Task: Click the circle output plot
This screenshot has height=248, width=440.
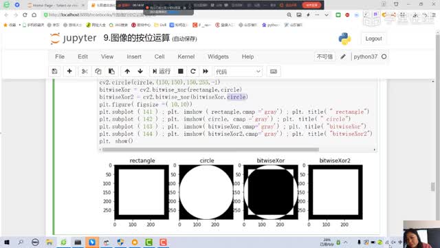Action: (206, 192)
